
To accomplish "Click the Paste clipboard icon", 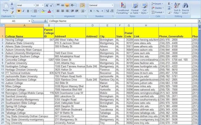I will (x=6, y=6).
